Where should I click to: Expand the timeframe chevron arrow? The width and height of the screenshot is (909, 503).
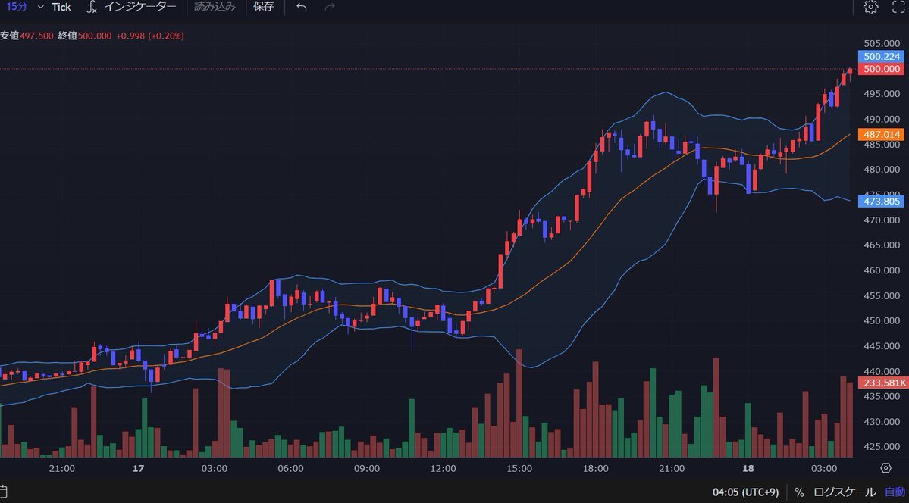point(40,7)
